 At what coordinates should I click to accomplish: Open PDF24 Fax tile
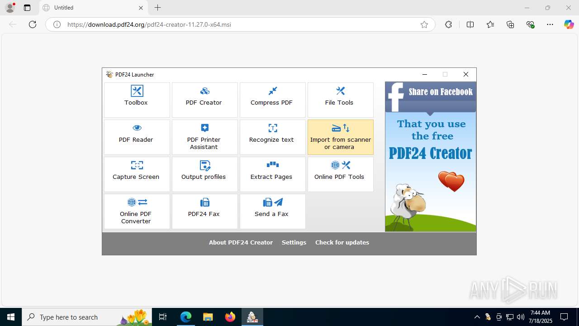pyautogui.click(x=205, y=211)
